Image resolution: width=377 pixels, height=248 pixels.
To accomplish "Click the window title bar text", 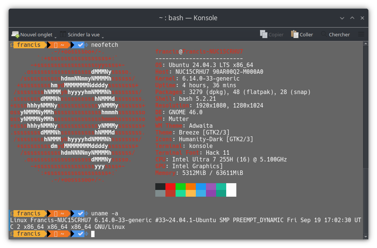I will pos(188,18).
